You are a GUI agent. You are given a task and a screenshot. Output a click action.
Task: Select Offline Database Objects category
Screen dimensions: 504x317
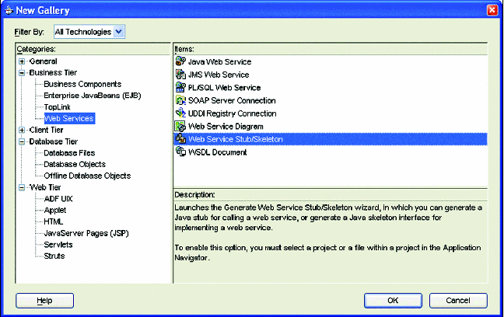point(87,176)
